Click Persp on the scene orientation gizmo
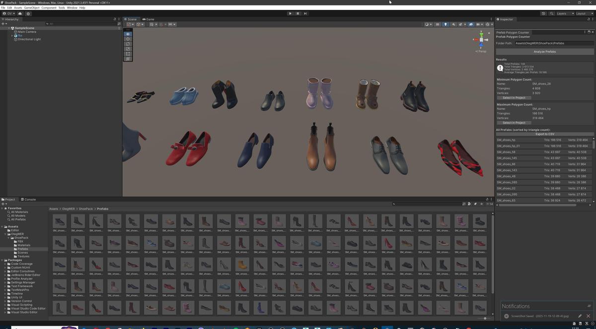 click(x=481, y=51)
